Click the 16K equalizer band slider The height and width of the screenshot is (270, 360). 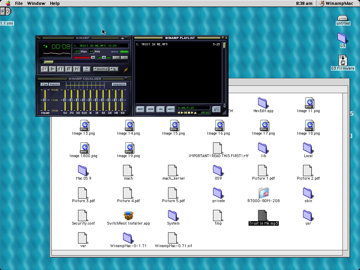tap(122, 100)
